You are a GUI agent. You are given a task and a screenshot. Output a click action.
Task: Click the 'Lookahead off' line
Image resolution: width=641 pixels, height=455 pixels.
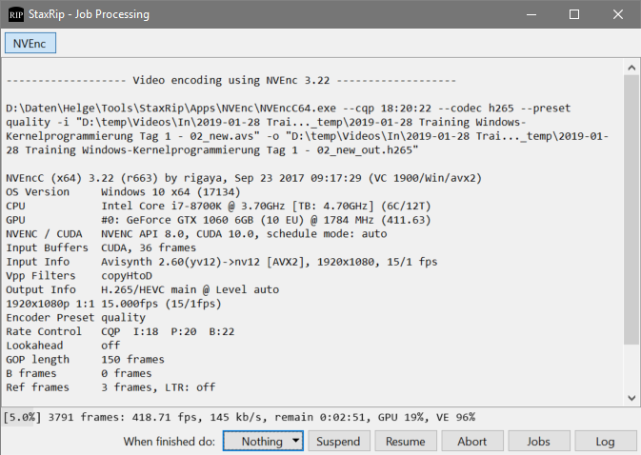click(63, 346)
